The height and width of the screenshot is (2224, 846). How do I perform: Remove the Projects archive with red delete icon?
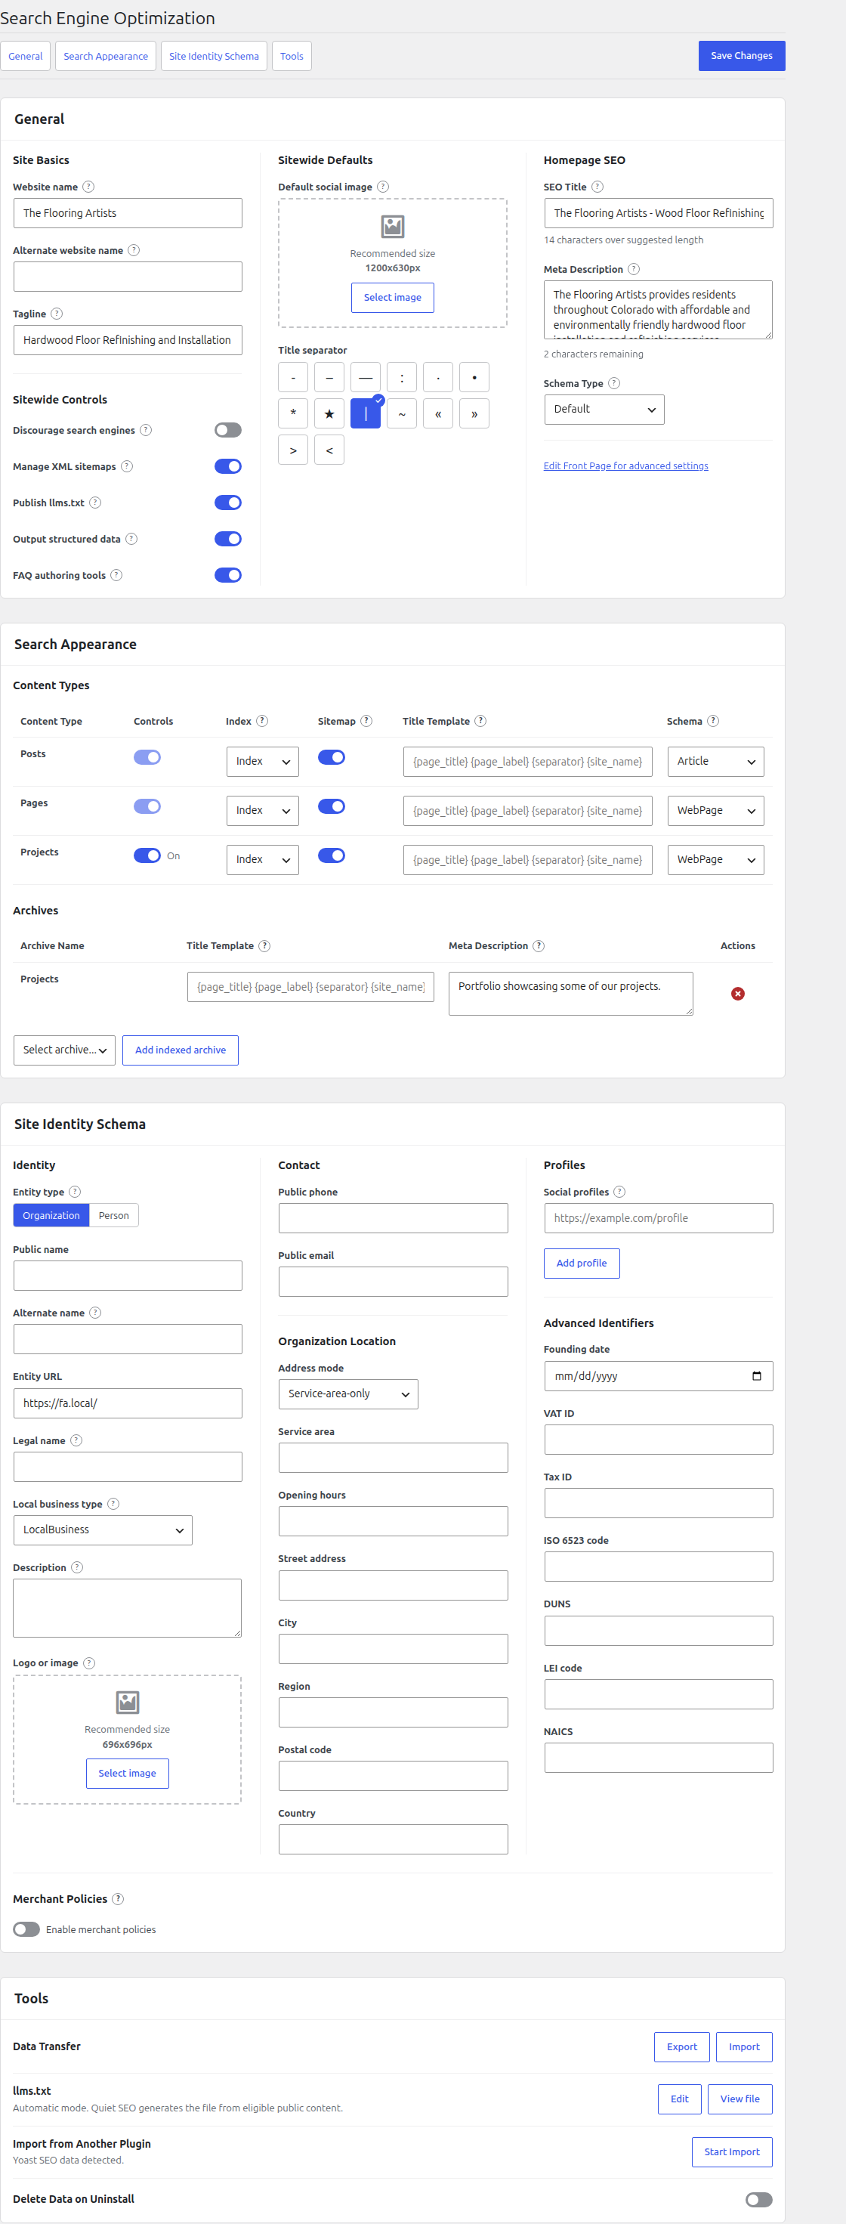[737, 994]
